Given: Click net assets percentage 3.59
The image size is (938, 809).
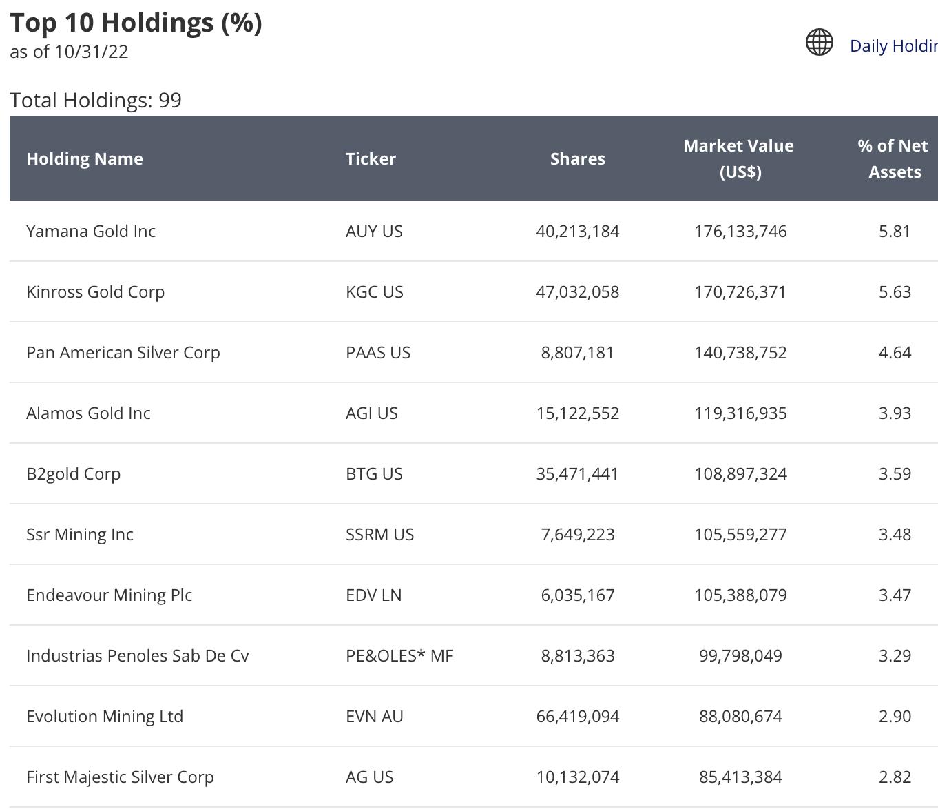Looking at the screenshot, I should (895, 473).
